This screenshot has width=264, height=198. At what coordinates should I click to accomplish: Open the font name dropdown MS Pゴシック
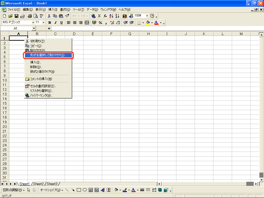pos(33,22)
